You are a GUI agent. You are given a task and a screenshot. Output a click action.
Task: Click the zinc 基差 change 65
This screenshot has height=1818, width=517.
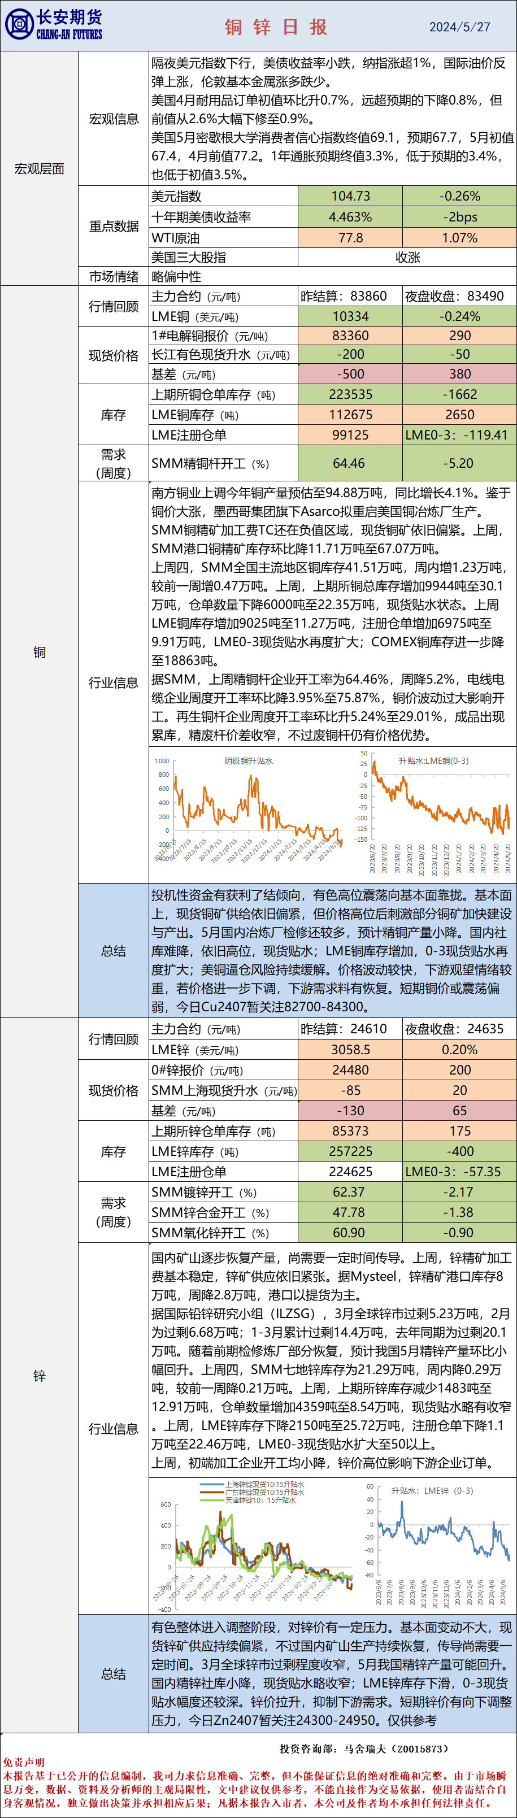pyautogui.click(x=460, y=1111)
